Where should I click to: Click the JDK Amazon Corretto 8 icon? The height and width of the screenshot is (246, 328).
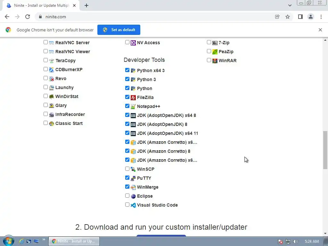(x=133, y=151)
